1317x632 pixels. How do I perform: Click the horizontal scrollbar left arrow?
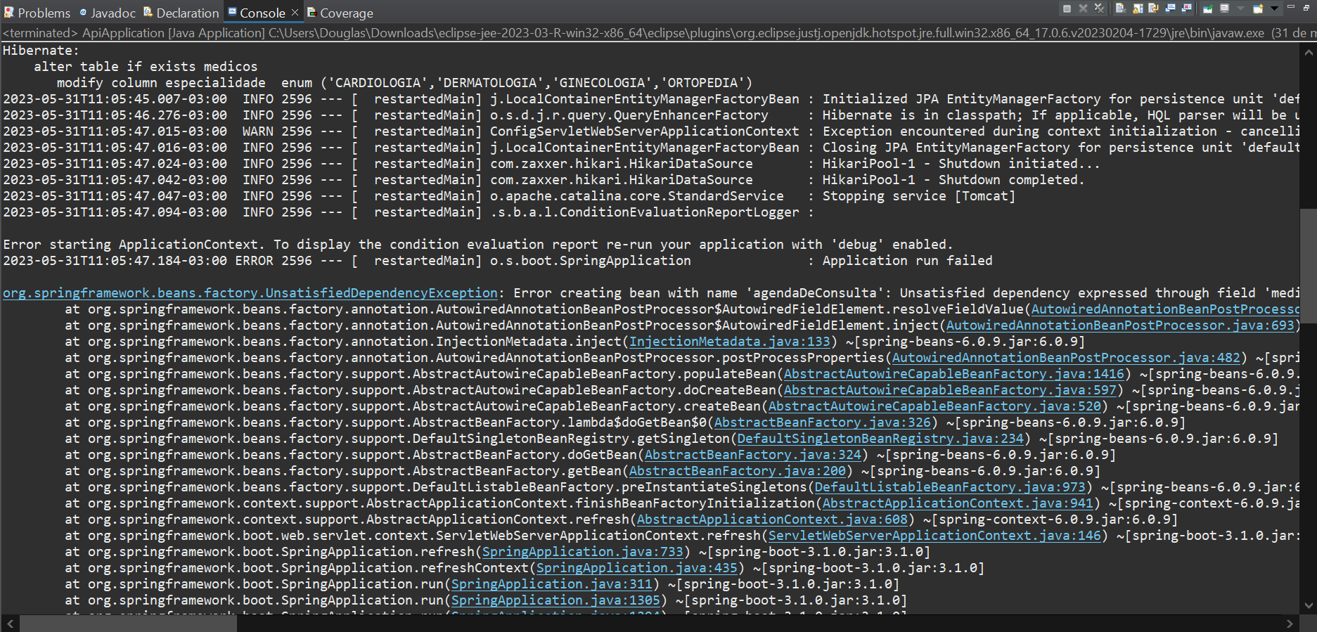coord(10,624)
